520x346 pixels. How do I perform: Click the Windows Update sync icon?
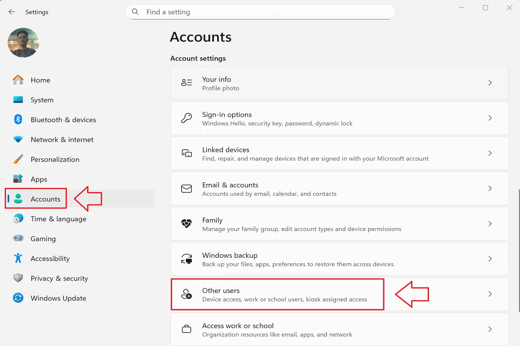(x=18, y=298)
